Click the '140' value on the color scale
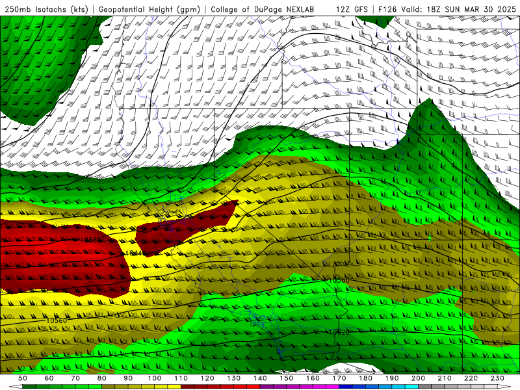Image resolution: width=520 pixels, height=390 pixels. [x=260, y=378]
